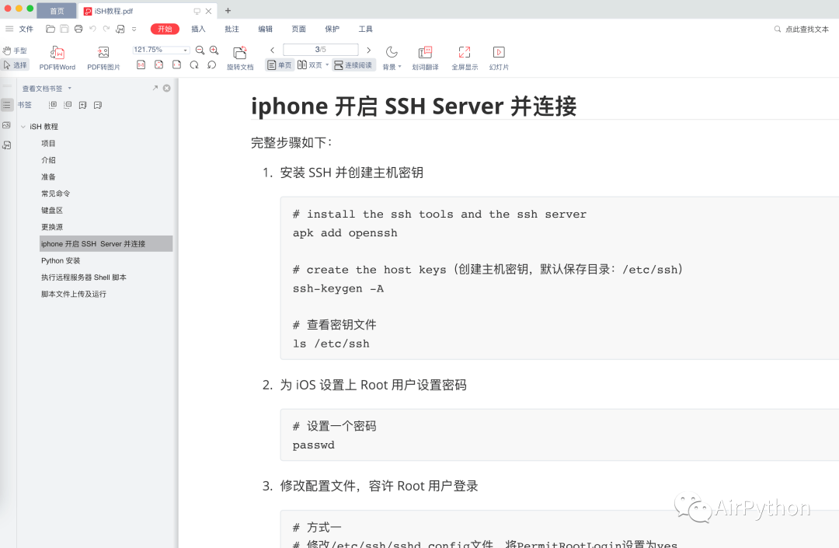Click the actual size 1:1 icon
Screen dimensions: 839x548
141,65
